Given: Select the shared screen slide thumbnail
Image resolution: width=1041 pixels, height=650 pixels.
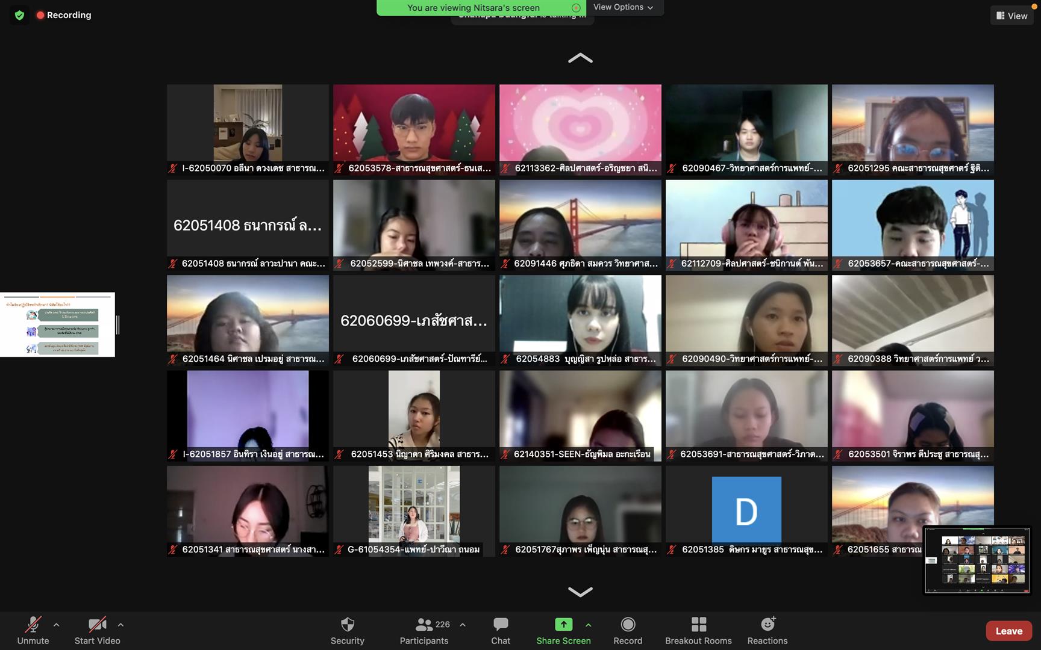Looking at the screenshot, I should click(57, 324).
